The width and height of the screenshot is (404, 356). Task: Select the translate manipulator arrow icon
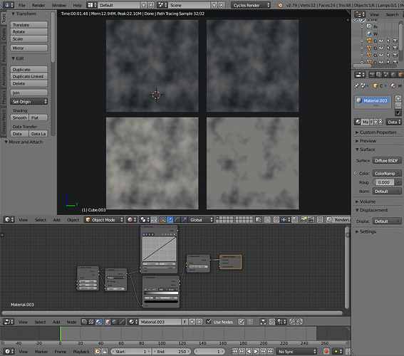coord(170,219)
